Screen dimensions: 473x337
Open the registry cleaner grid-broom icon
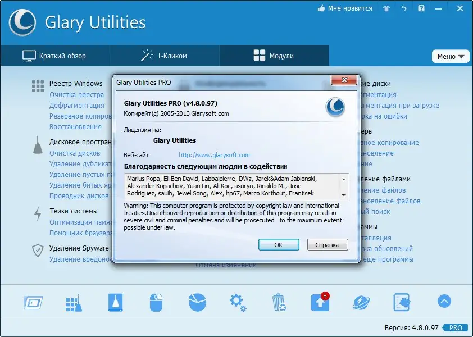pyautogui.click(x=74, y=303)
